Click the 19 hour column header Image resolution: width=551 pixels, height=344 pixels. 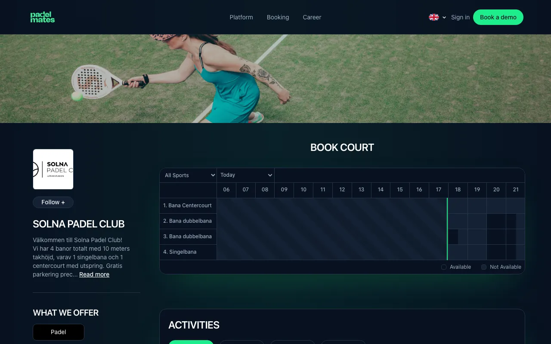click(x=477, y=190)
